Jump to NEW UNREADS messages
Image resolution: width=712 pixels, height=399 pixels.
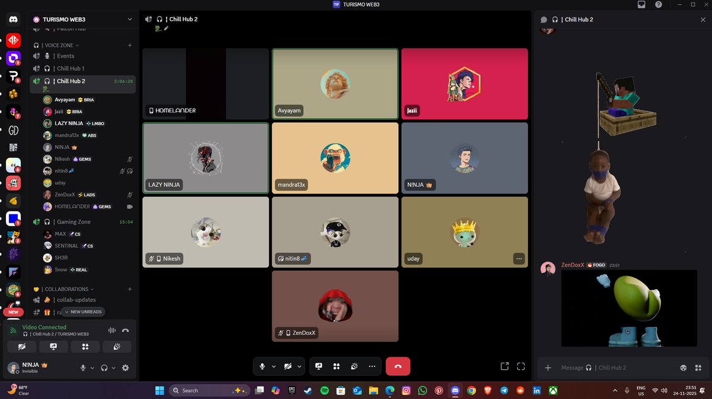83,312
